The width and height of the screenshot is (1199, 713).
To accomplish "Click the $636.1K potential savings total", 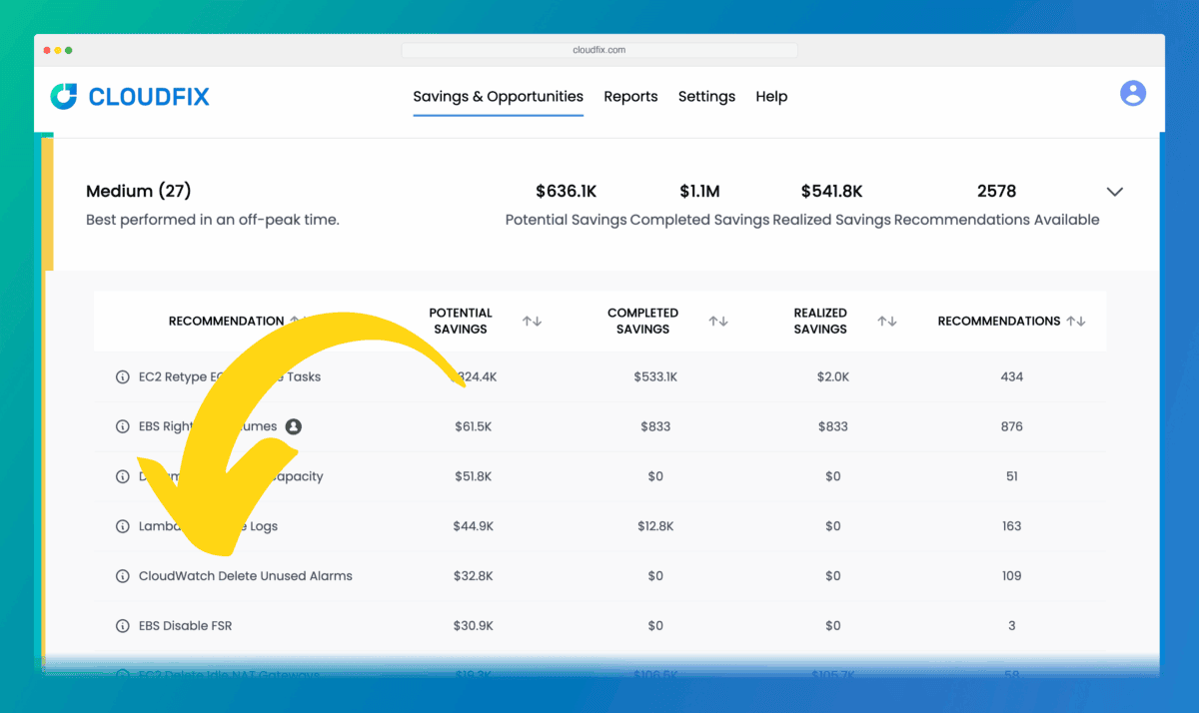I will 566,191.
